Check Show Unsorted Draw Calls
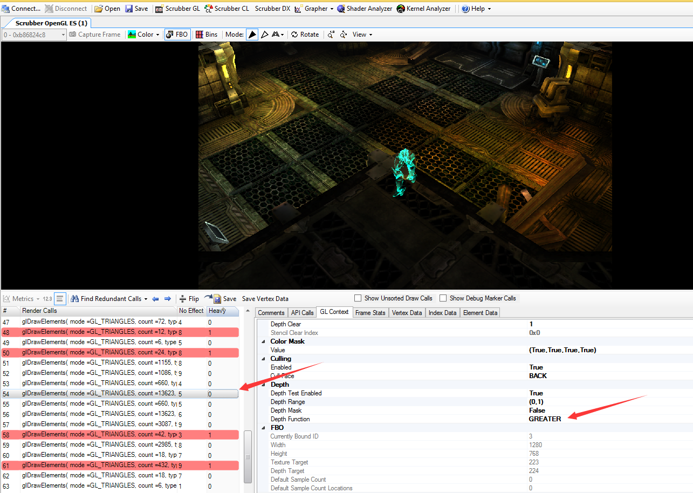Screen dimensions: 693x493 (x=358, y=298)
